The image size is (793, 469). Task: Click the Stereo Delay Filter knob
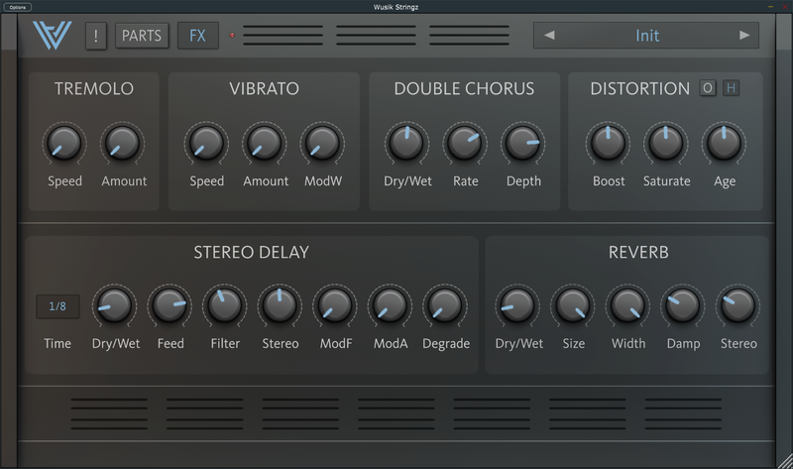(225, 305)
